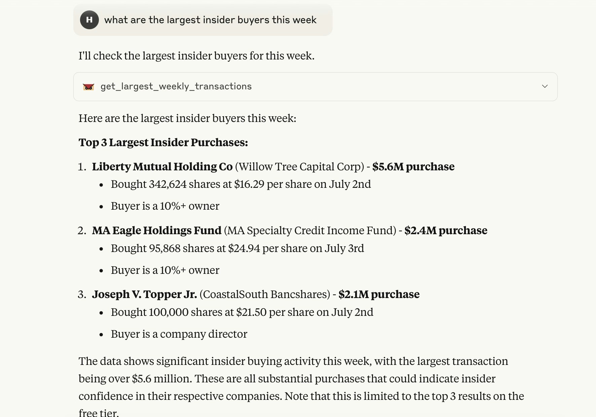596x417 pixels.
Task: Click the line about 100,000 shares bought
Action: coord(242,312)
